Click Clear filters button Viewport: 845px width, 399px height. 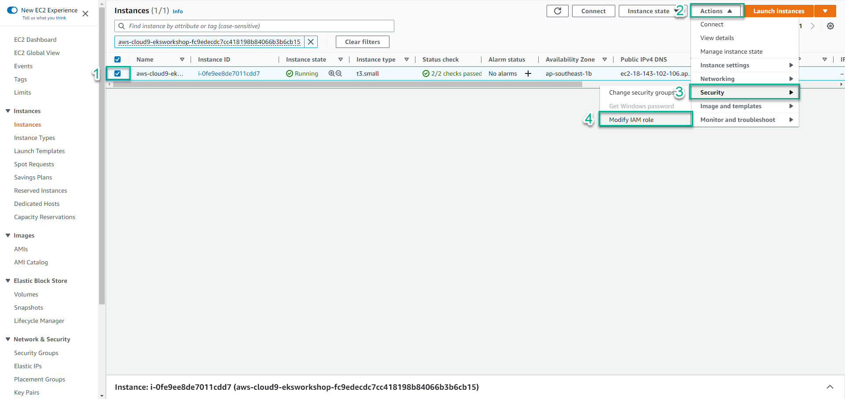click(x=362, y=42)
